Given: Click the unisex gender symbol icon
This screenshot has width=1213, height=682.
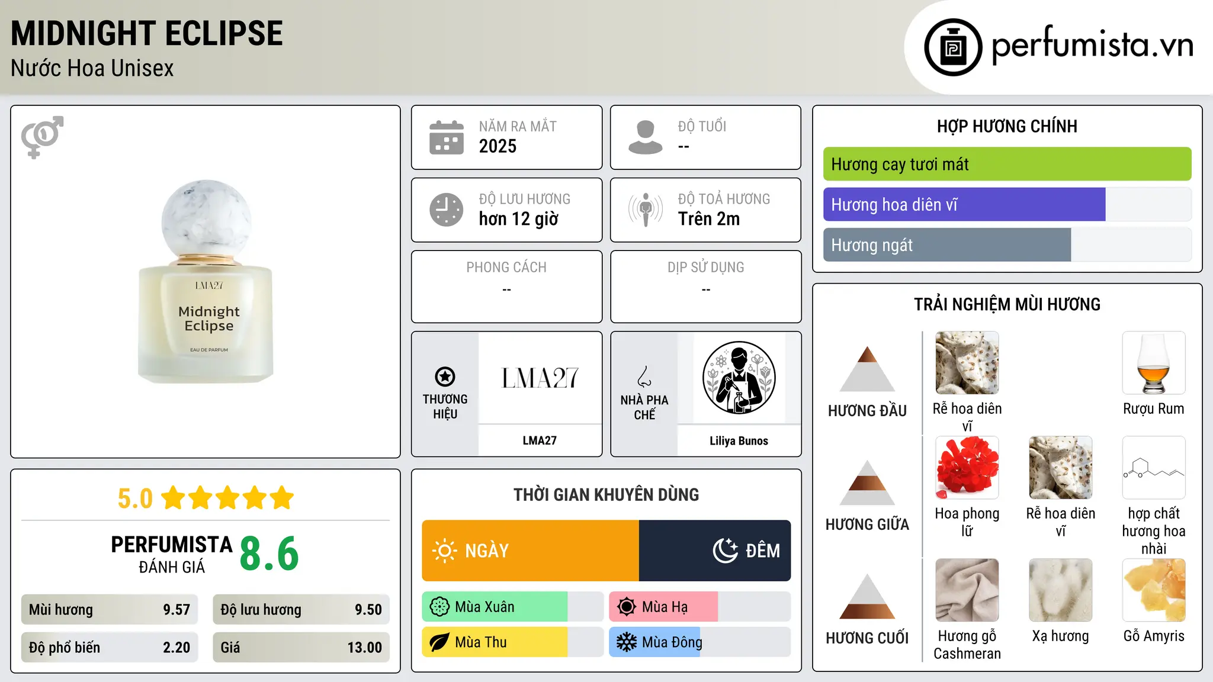Looking at the screenshot, I should pyautogui.click(x=42, y=137).
